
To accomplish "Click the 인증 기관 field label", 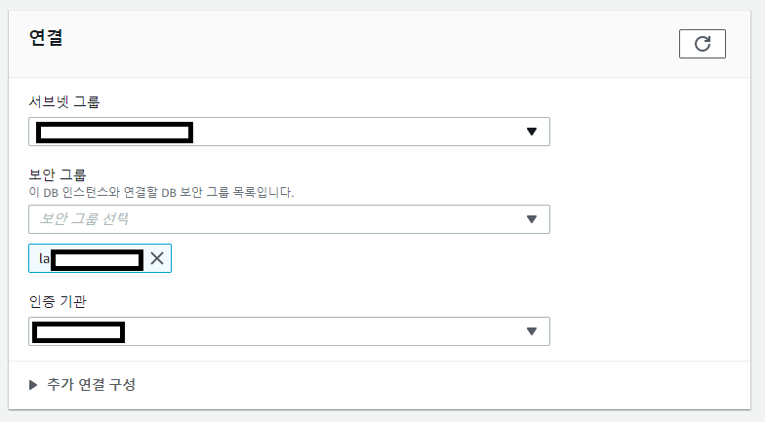I will coord(58,302).
